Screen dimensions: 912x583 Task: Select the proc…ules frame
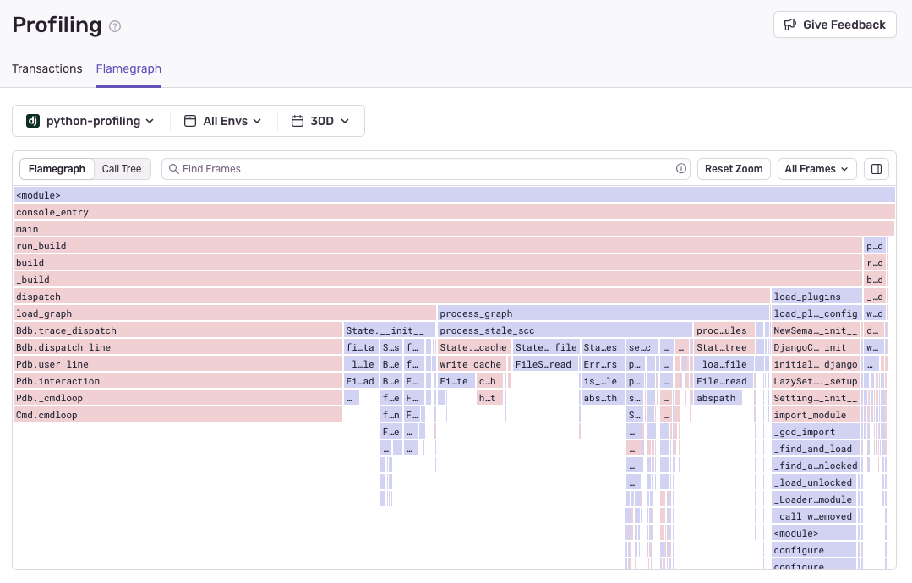click(x=724, y=330)
